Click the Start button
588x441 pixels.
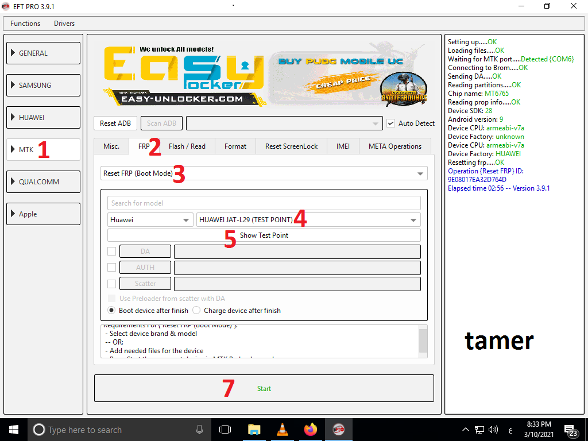coord(264,389)
